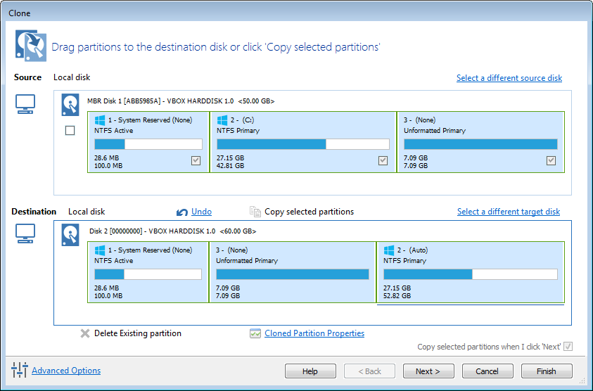Click the Cancel button

(x=487, y=371)
